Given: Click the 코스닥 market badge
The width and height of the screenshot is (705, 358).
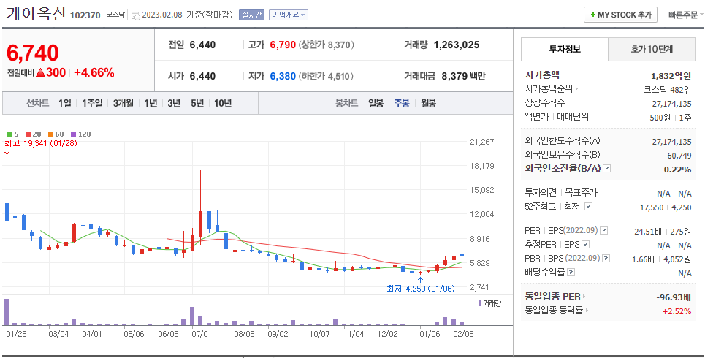Looking at the screenshot, I should (116, 15).
